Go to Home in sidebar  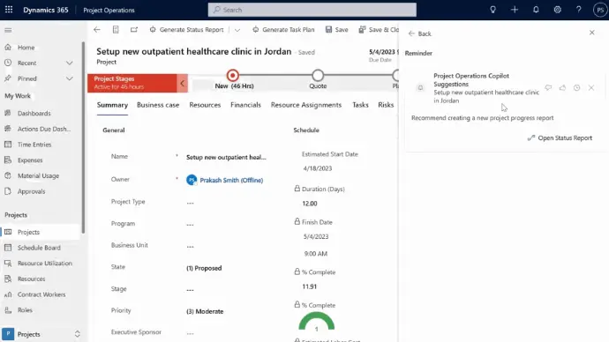pos(26,48)
